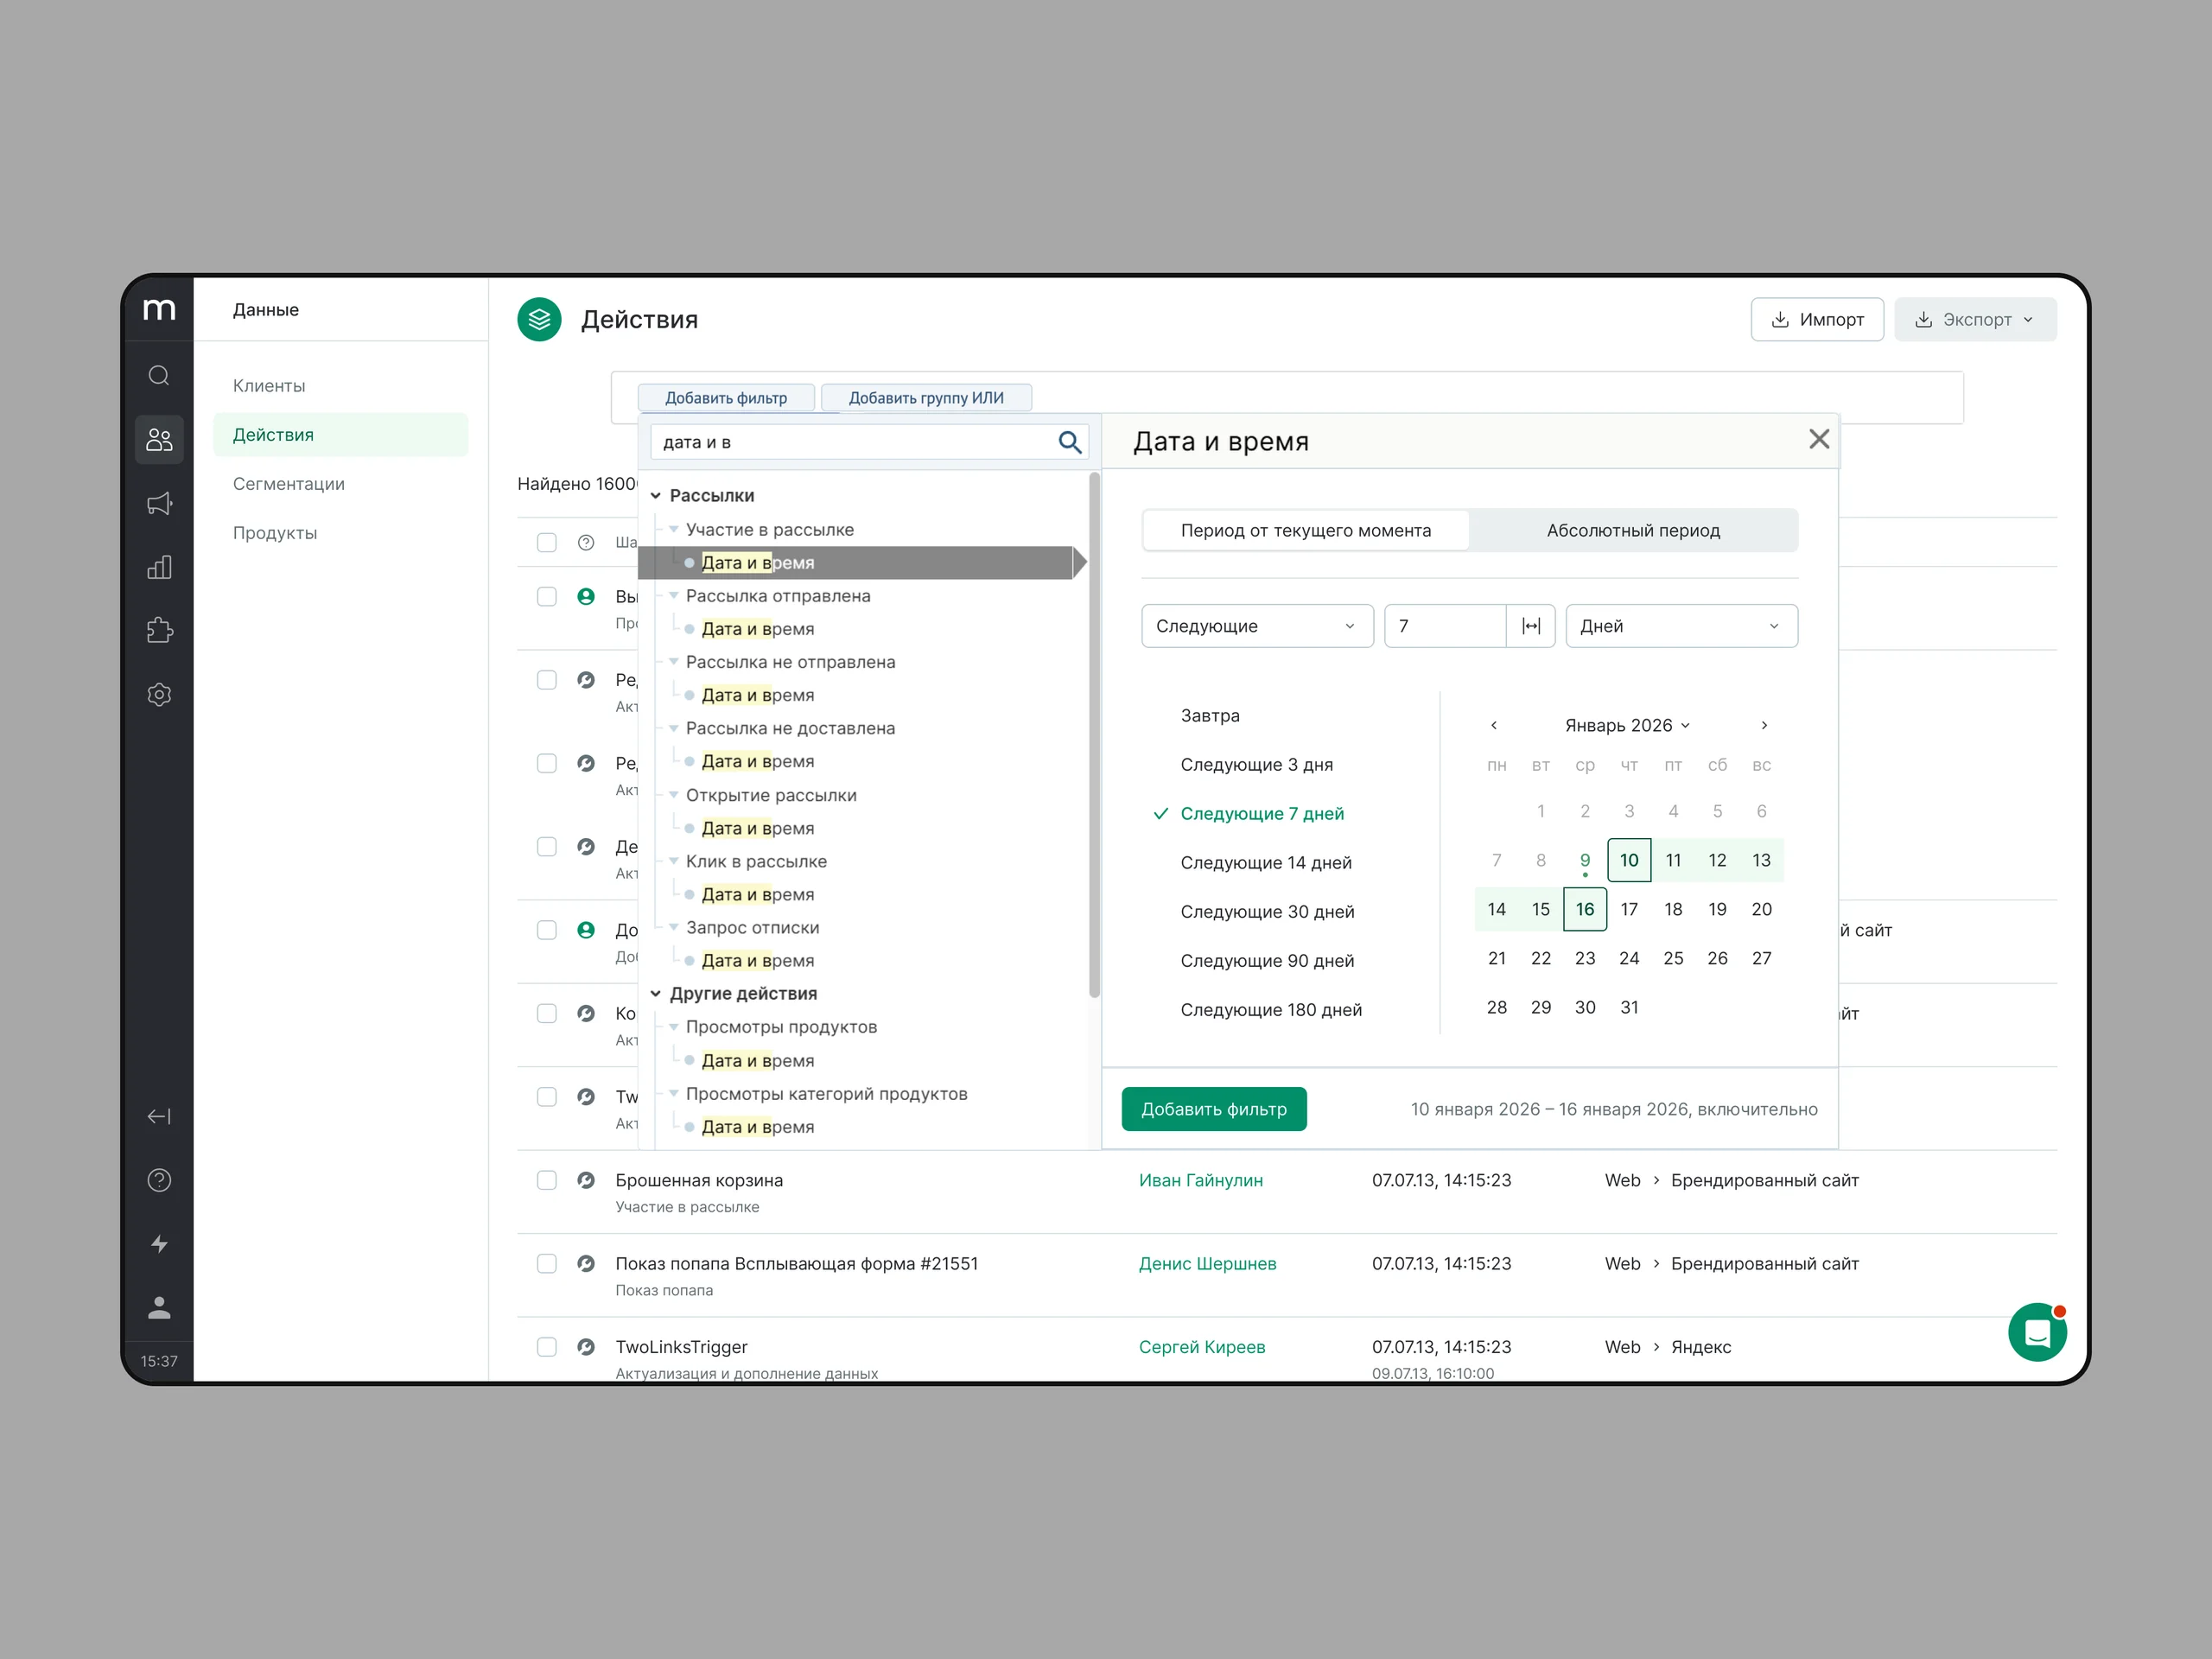Collapse sidebar with the left-arrow icon
2212x1659 pixels.
(159, 1117)
